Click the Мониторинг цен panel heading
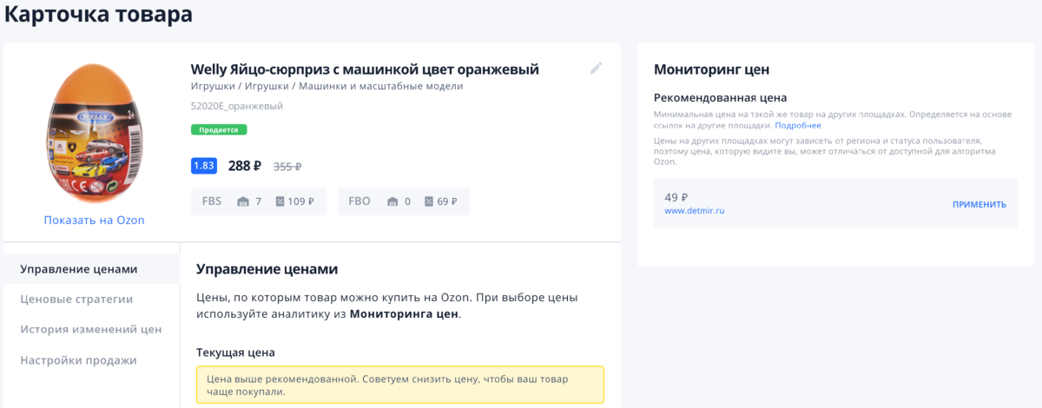 point(712,69)
